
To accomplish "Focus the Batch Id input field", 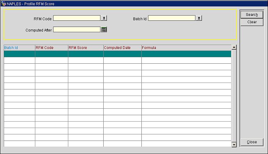I will 172,18.
